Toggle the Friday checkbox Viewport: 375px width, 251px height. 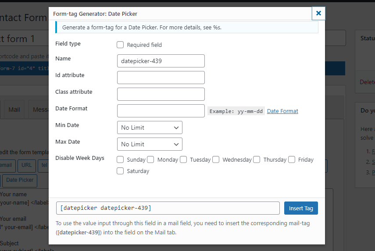pos(292,159)
